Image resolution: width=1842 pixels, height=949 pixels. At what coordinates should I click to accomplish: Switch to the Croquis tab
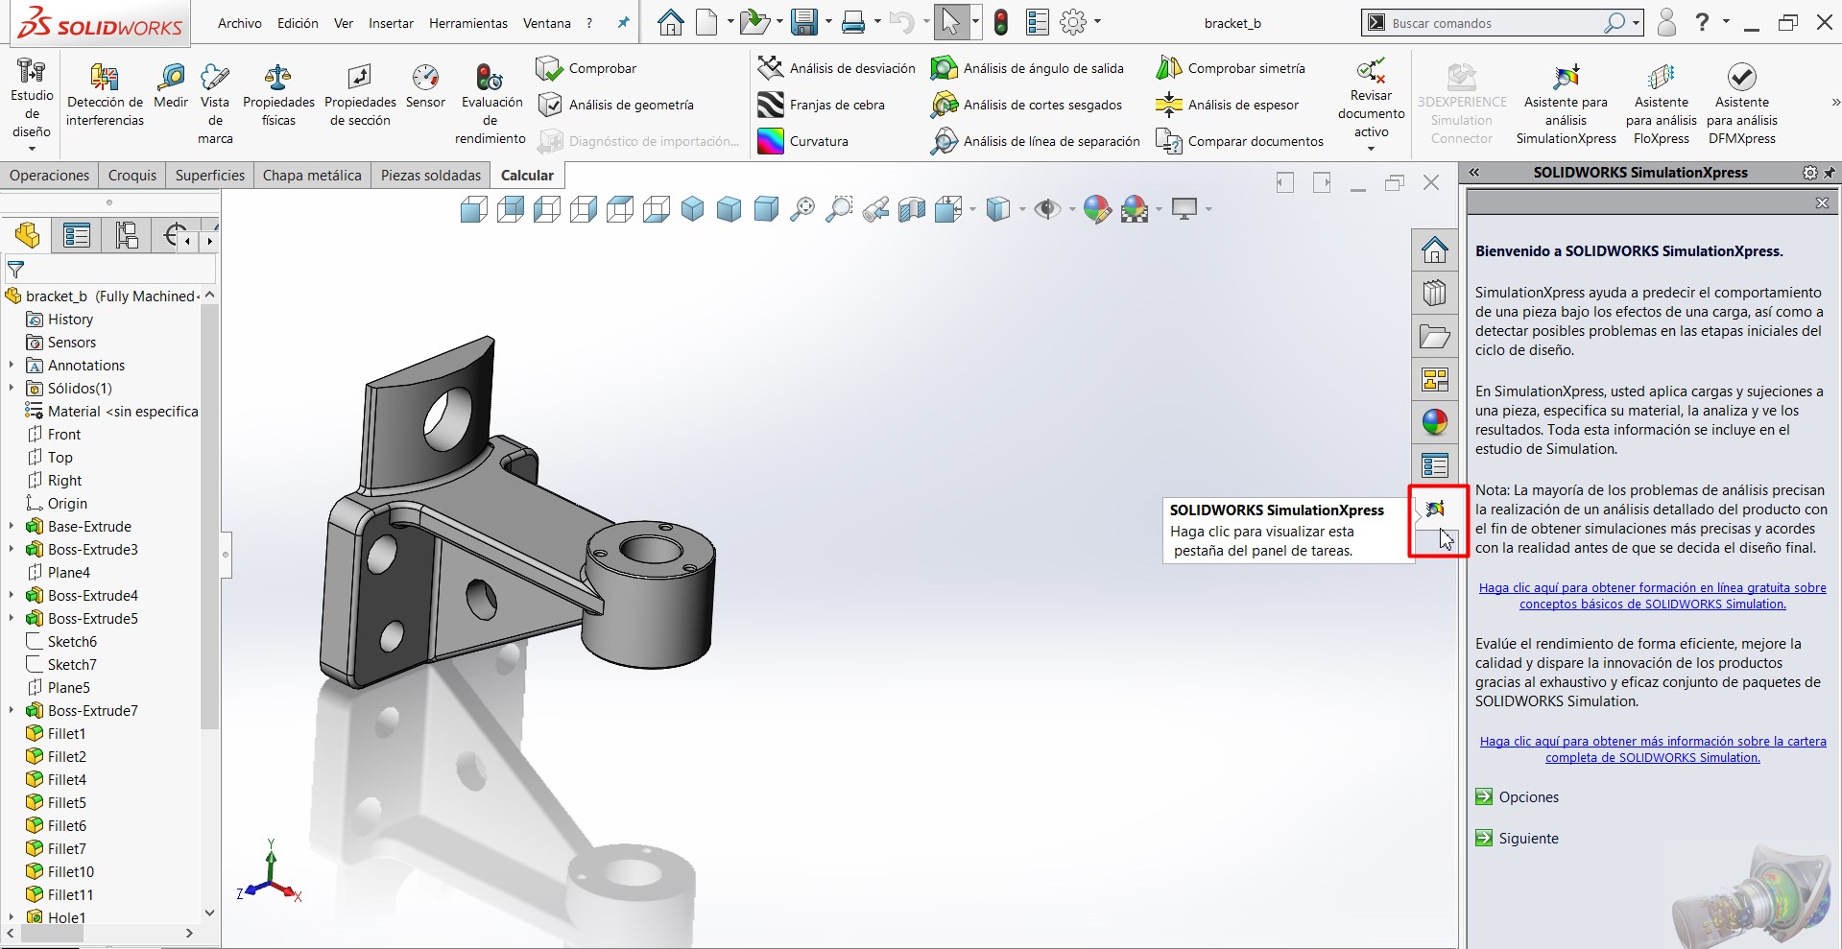pos(132,175)
